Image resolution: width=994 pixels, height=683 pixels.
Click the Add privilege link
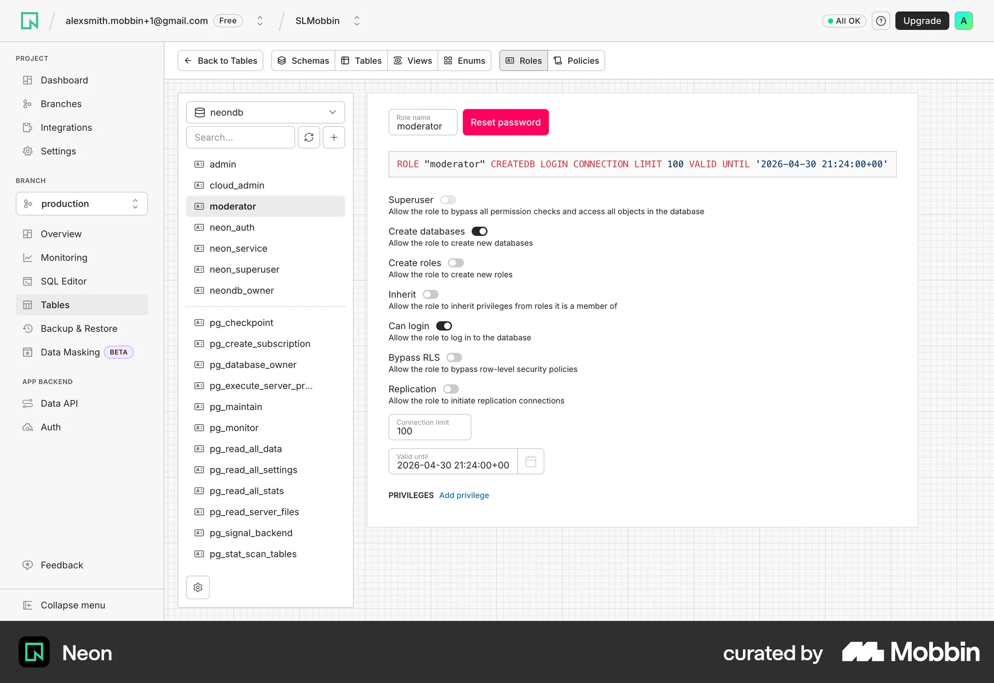tap(464, 495)
